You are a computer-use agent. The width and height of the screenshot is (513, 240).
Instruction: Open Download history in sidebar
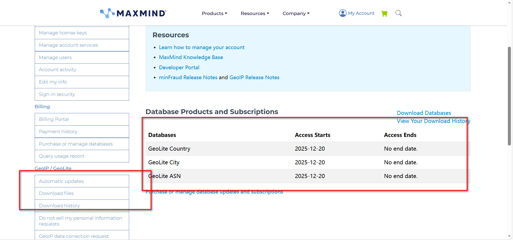82,206
